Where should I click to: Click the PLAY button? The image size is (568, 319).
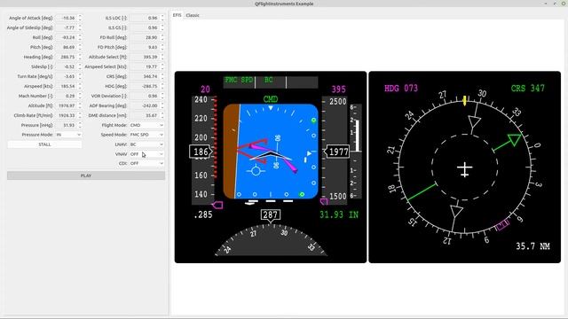coord(86,175)
